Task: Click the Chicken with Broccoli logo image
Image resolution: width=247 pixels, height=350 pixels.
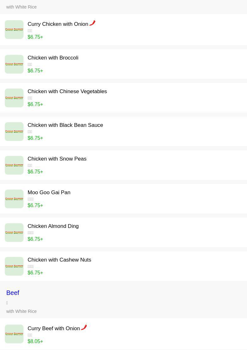Action: click(x=14, y=64)
